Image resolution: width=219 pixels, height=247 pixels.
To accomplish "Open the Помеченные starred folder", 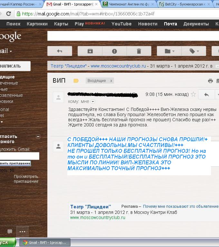I will pyautogui.click(x=9, y=83).
